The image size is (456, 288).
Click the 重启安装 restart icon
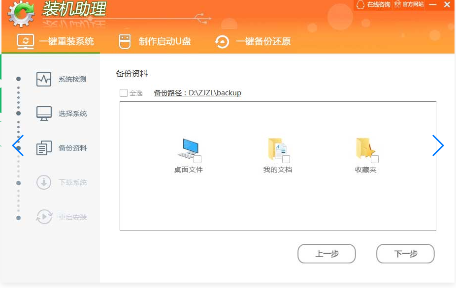click(44, 217)
